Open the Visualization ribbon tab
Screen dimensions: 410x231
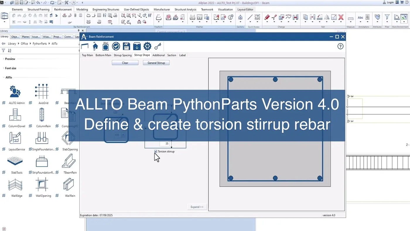225,9
